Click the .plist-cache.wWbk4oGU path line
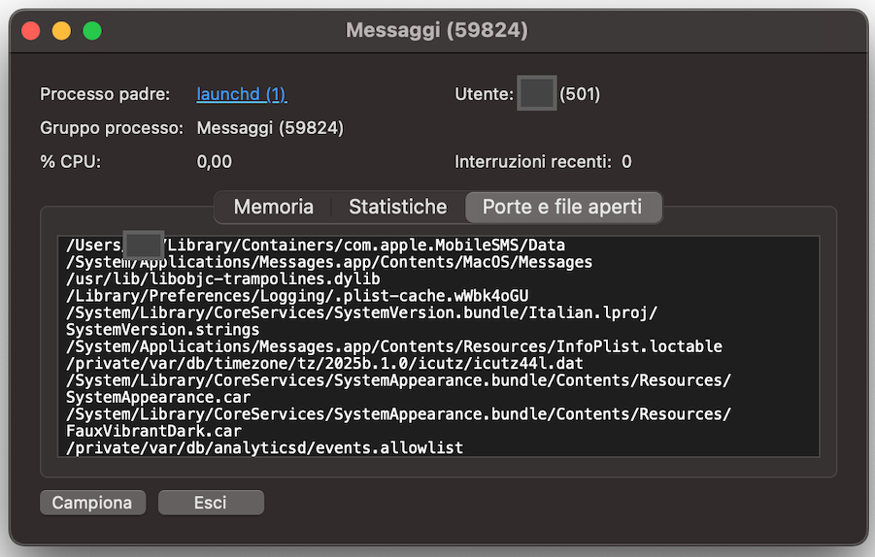This screenshot has width=875, height=557. coord(297,296)
